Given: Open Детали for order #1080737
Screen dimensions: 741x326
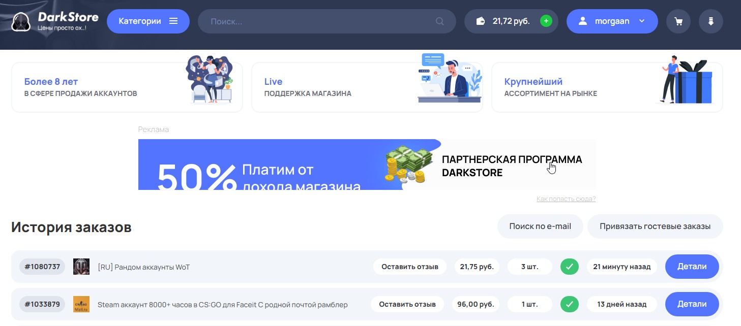Looking at the screenshot, I should (x=692, y=267).
